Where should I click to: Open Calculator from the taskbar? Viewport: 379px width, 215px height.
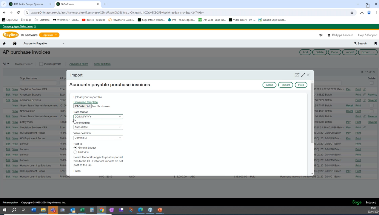pyautogui.click(x=92, y=210)
